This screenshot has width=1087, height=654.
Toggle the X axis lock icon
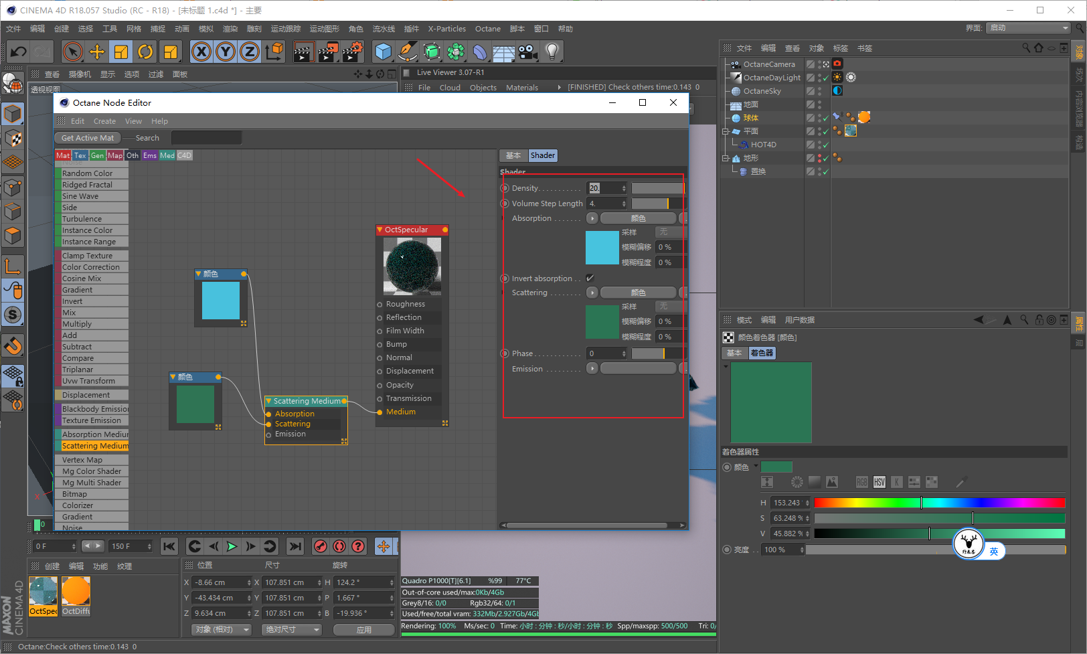(201, 52)
